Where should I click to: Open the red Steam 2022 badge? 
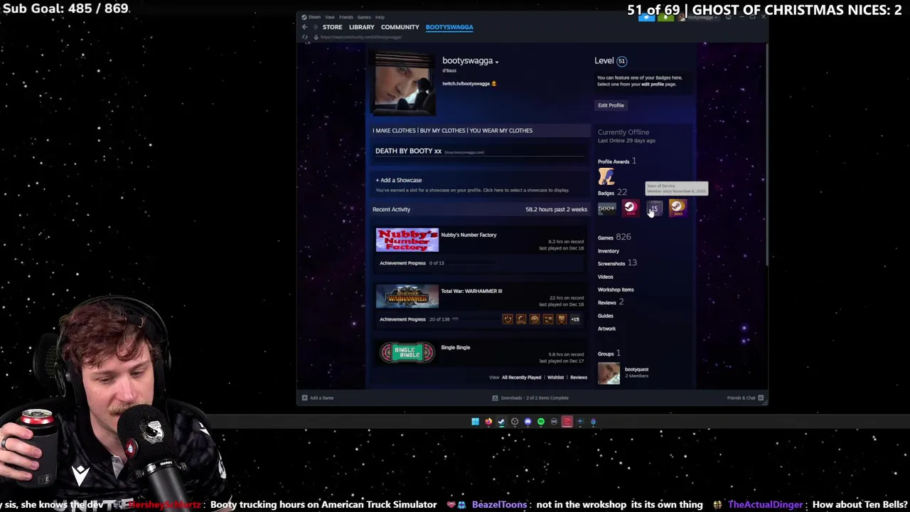pos(630,208)
